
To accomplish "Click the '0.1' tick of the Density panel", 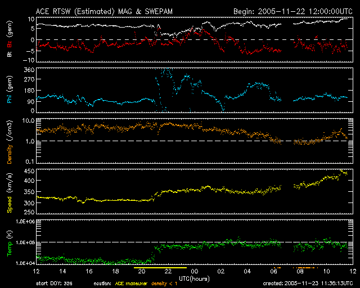I will tap(30, 161).
